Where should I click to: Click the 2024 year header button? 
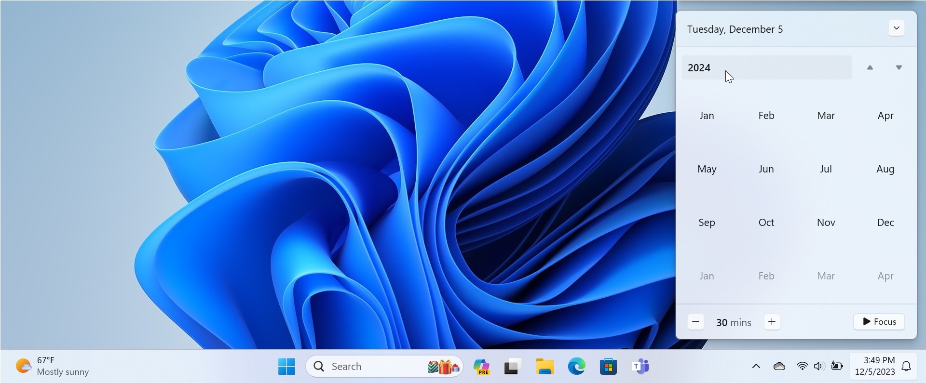click(x=766, y=68)
